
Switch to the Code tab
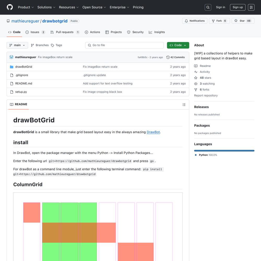tap(14, 32)
